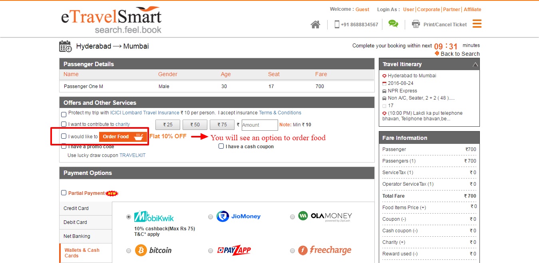
Task: Click the MobiKwik wallet logo
Action: (x=154, y=216)
